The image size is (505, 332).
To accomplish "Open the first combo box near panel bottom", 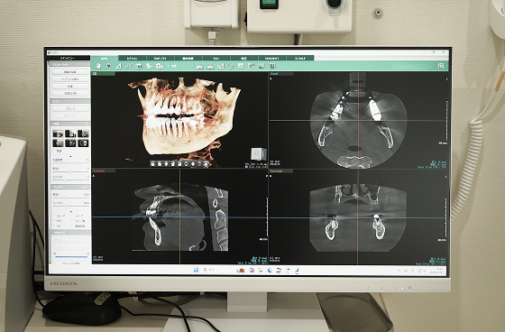I will point(70,240).
